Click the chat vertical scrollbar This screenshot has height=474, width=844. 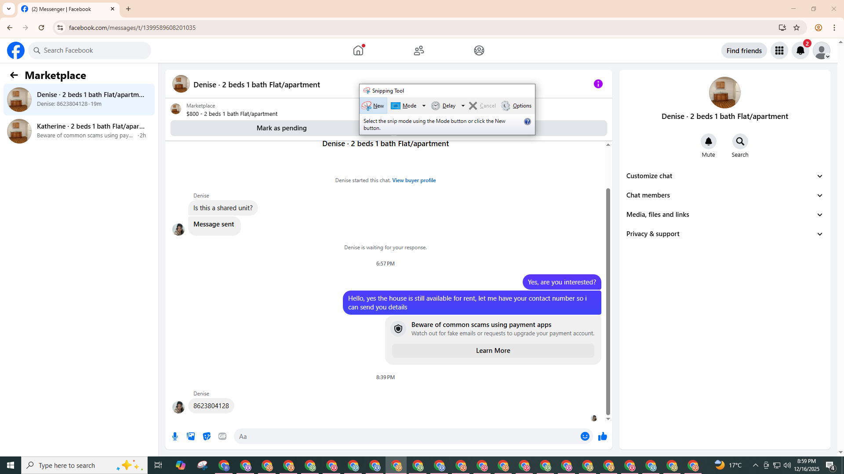click(608, 301)
